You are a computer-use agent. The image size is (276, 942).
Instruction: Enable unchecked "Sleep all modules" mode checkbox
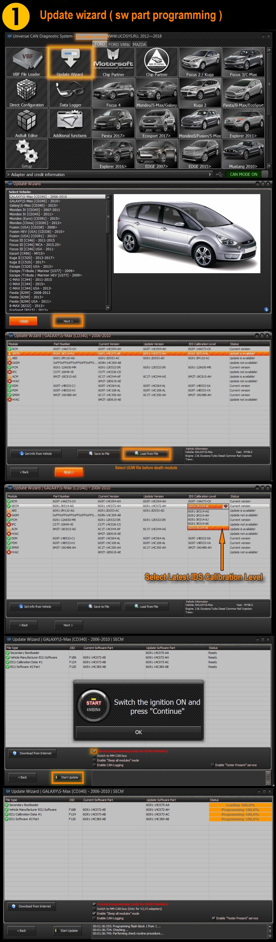pyautogui.click(x=94, y=760)
